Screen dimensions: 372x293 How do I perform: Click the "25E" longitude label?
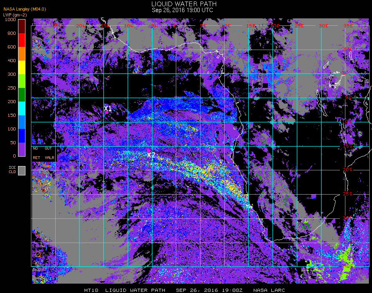coord(300,26)
